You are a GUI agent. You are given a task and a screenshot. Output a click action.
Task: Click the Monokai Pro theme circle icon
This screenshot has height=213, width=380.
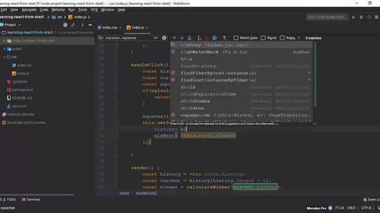pyautogui.click(x=330, y=208)
